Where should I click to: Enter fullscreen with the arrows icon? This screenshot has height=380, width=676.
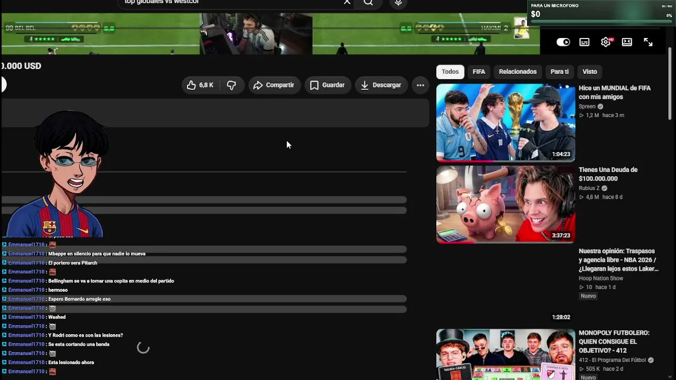click(x=648, y=42)
